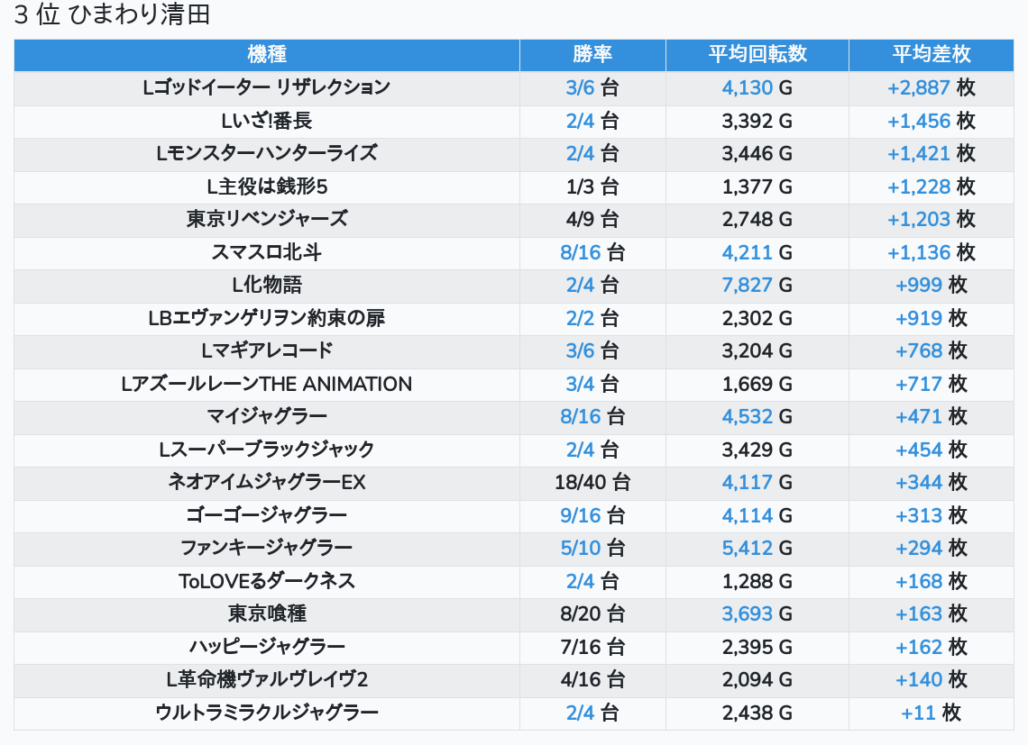Sort by the 勝率 column header
Screen dimensions: 1028x745
pyautogui.click(x=592, y=55)
